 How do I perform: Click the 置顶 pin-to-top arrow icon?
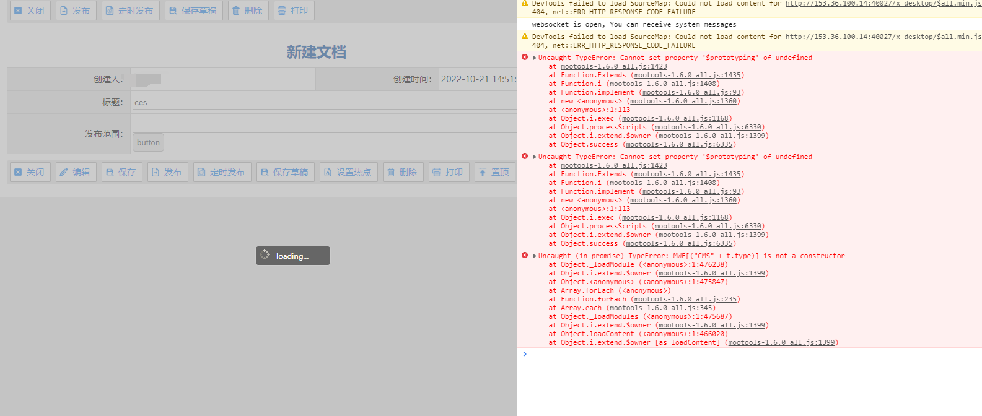tap(483, 172)
